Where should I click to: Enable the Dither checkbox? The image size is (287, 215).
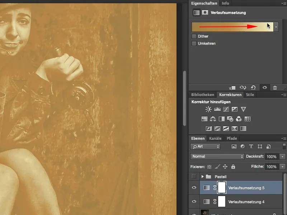tap(194, 36)
